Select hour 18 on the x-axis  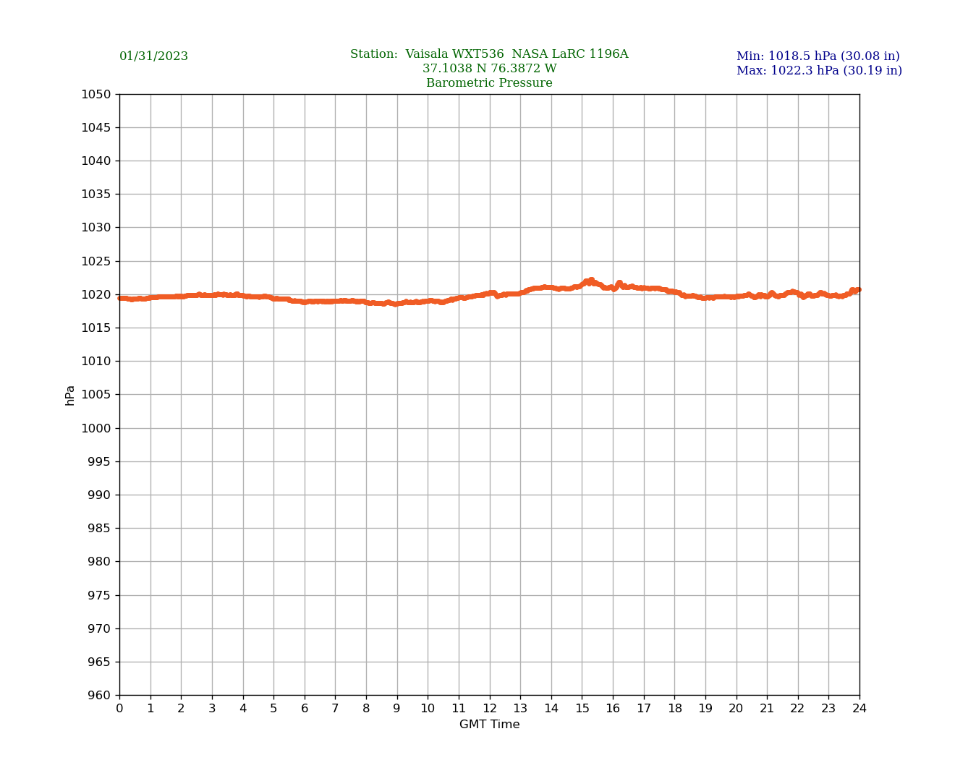click(674, 709)
